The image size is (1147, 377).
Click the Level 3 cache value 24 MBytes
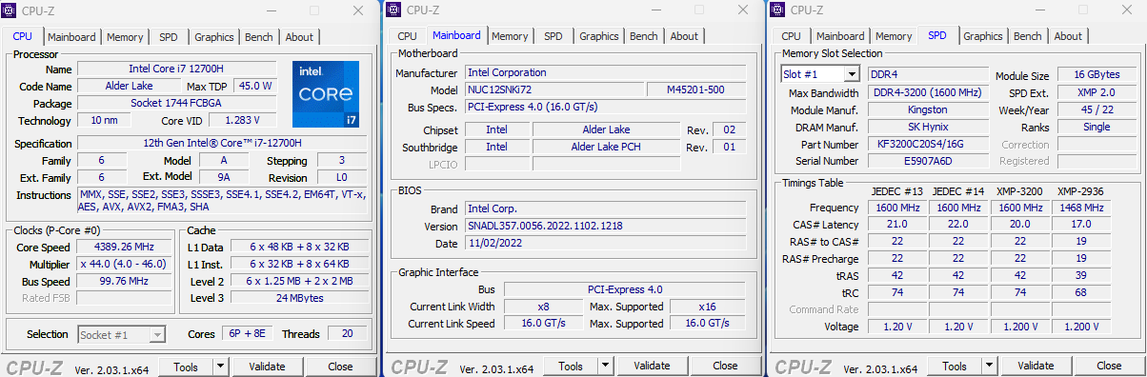click(300, 298)
